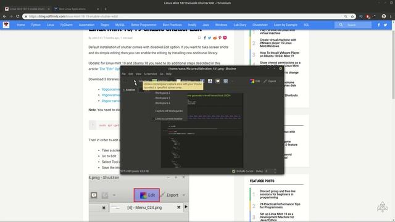Reload the page in Chromium
Viewport: 395px width, 222px height.
[x=18, y=17]
